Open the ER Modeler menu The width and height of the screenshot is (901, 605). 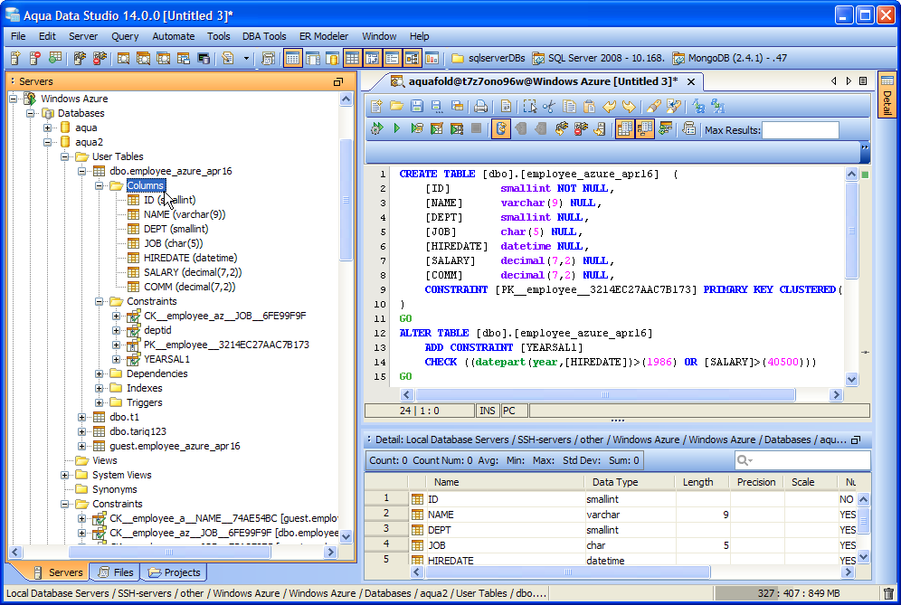(325, 36)
